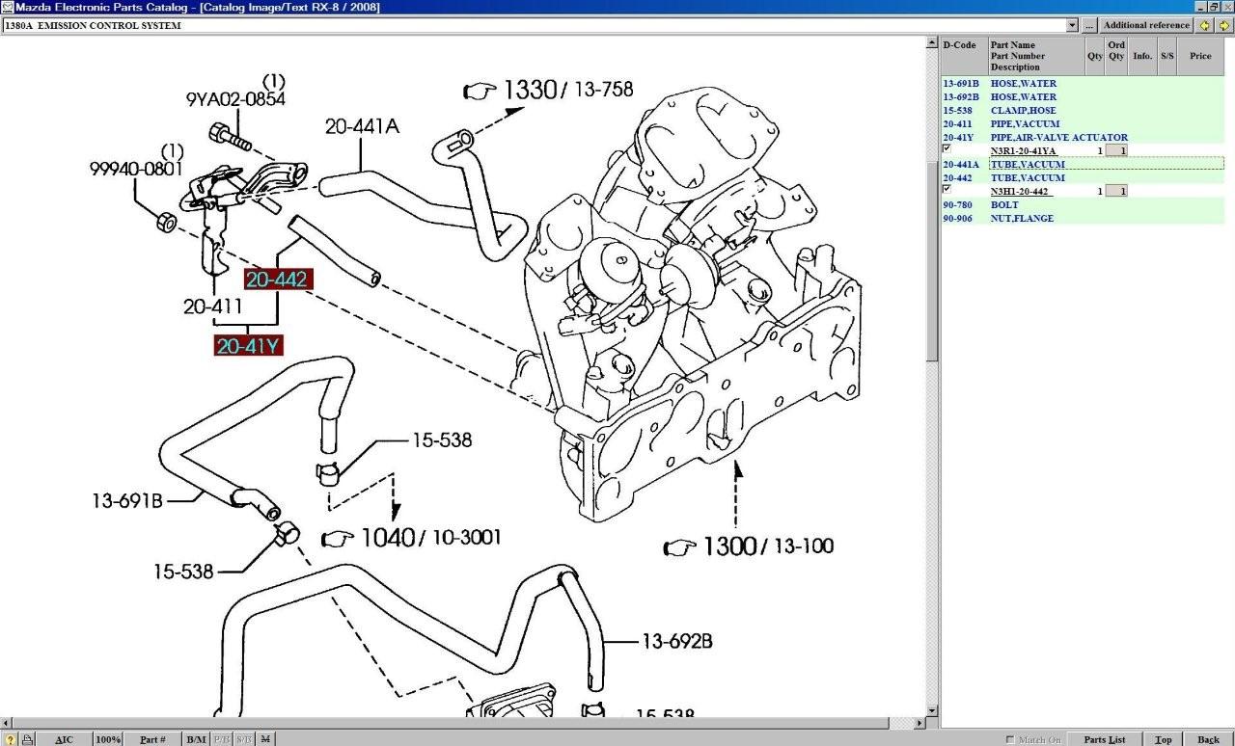This screenshot has width=1235, height=746.
Task: Click the hand pointer icon beside 1330
Action: pyautogui.click(x=480, y=92)
